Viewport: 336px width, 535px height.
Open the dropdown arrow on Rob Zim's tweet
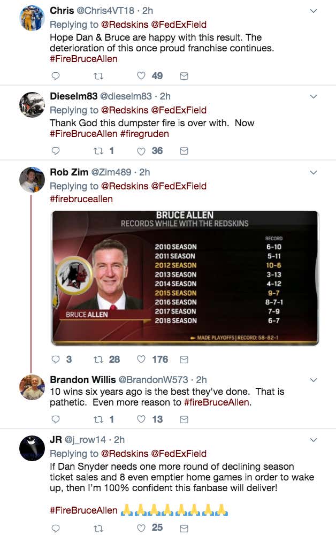coord(313,172)
